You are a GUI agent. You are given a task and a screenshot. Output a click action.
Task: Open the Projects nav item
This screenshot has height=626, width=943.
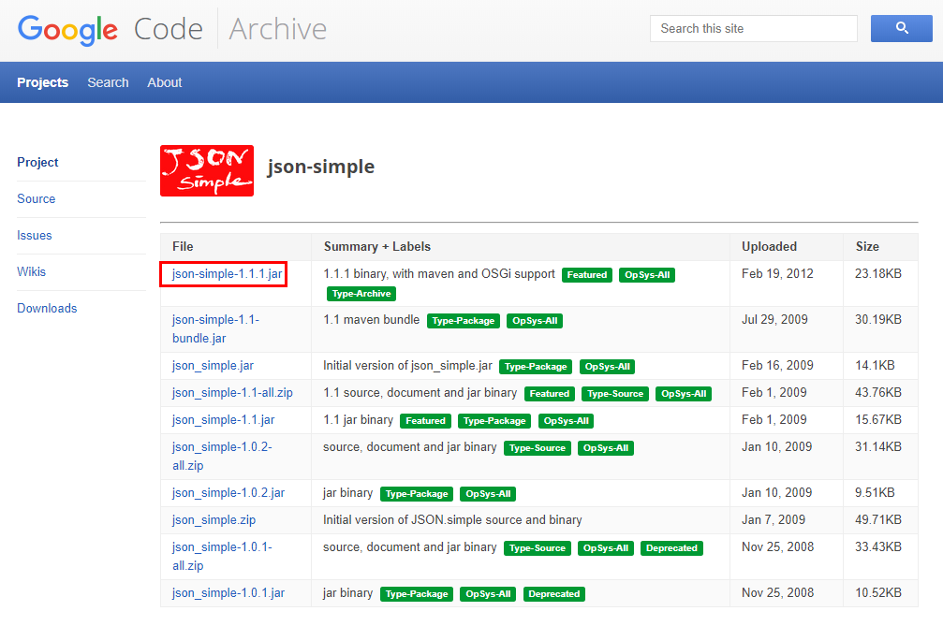(43, 82)
